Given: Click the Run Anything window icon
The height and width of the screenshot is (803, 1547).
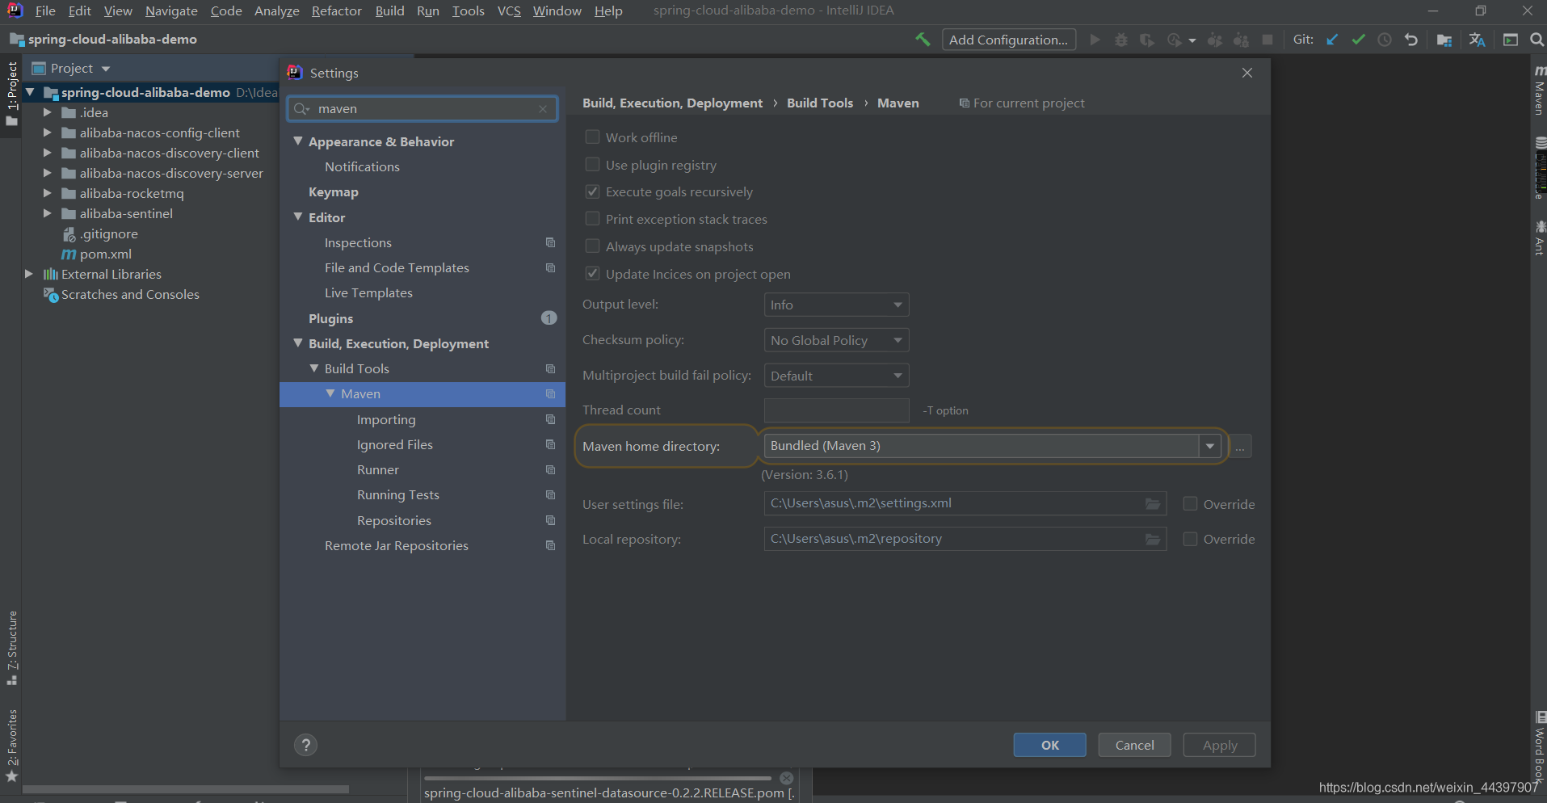Looking at the screenshot, I should point(1510,40).
